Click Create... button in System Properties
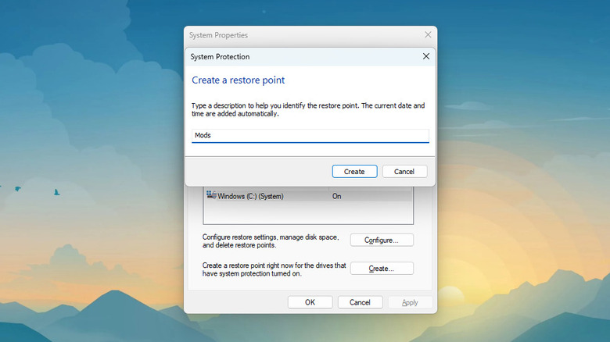Viewport: 610px width, 342px height. point(382,269)
